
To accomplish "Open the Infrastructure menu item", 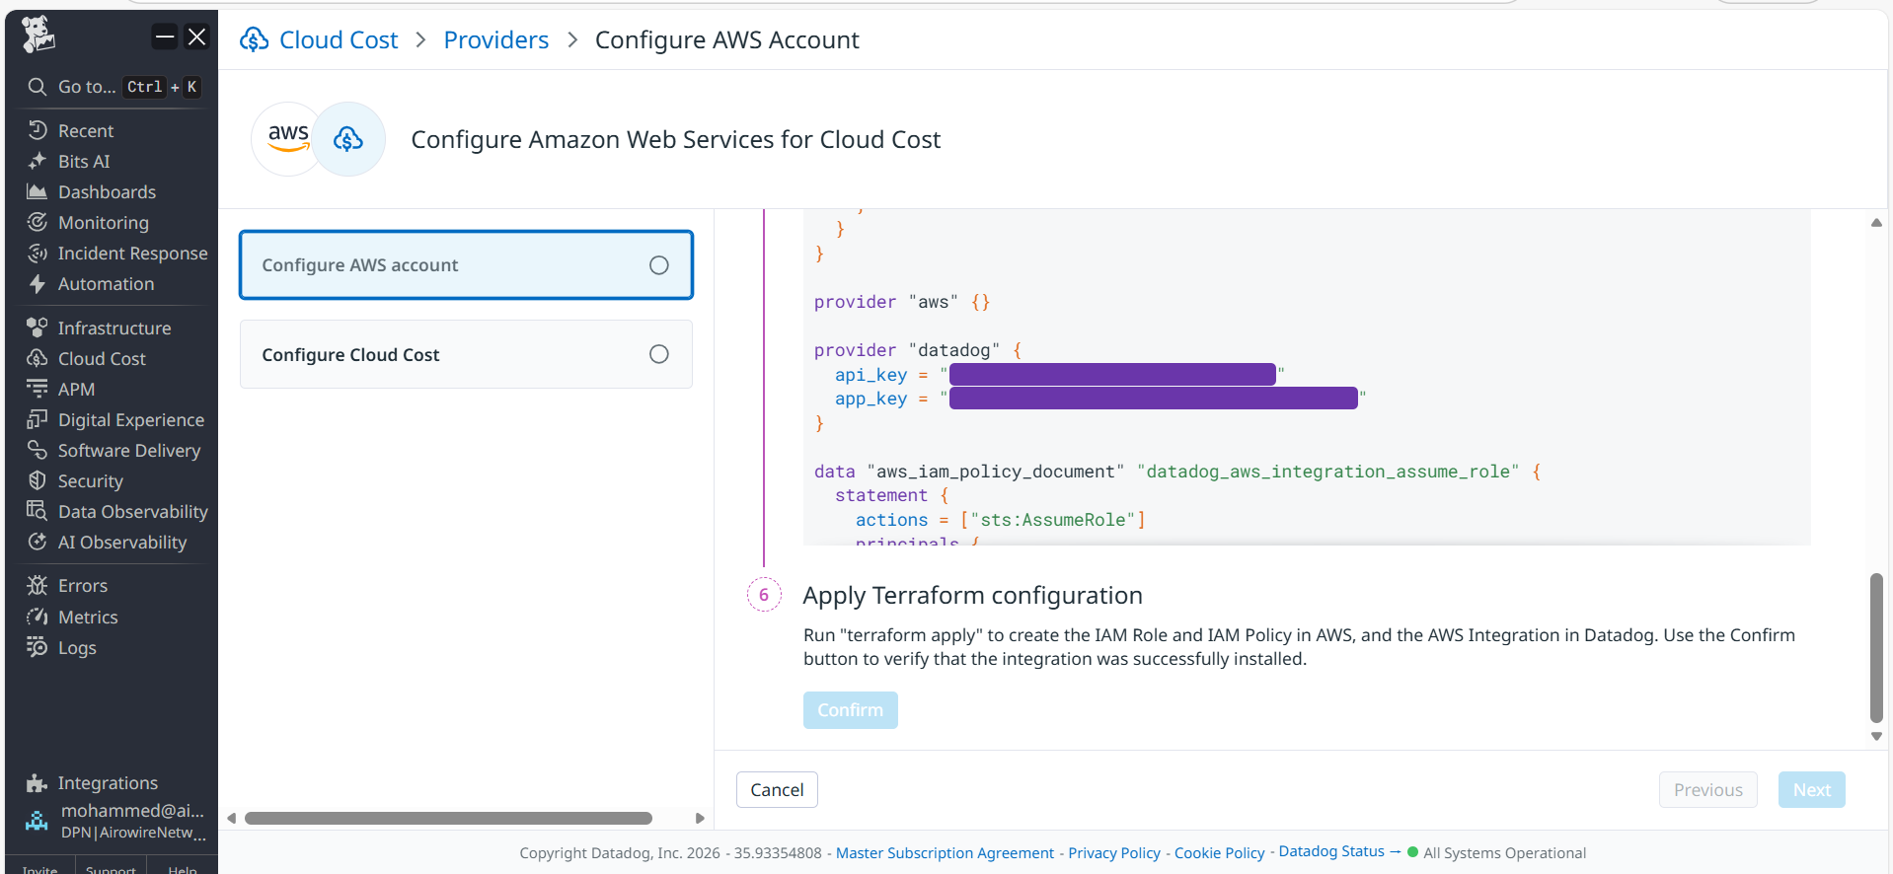I will point(114,328).
